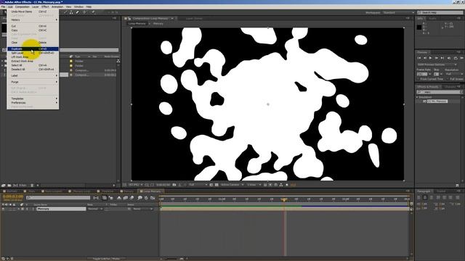Click the current time display in the timeline
The width and height of the screenshot is (465, 261).
click(x=13, y=196)
